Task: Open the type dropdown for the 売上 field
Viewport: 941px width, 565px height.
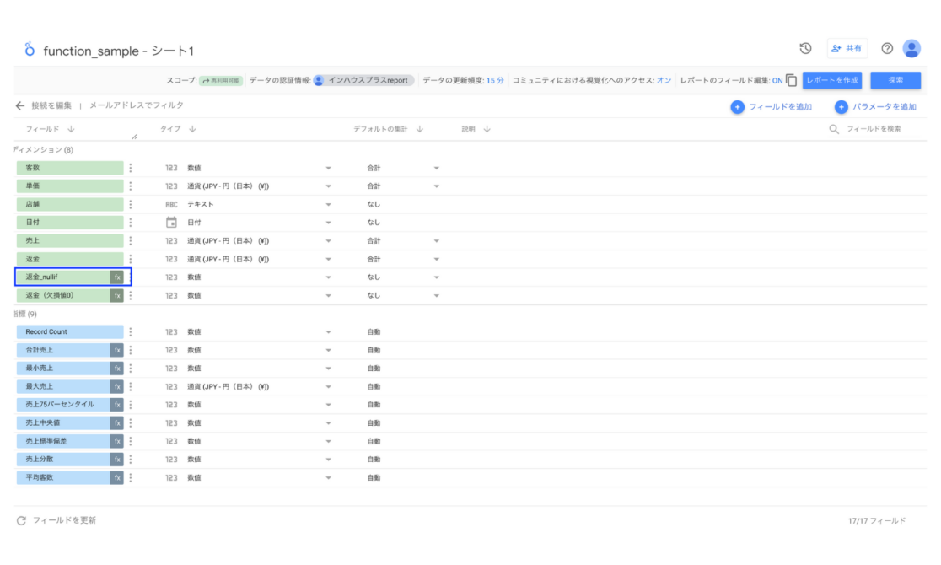Action: [x=328, y=239]
